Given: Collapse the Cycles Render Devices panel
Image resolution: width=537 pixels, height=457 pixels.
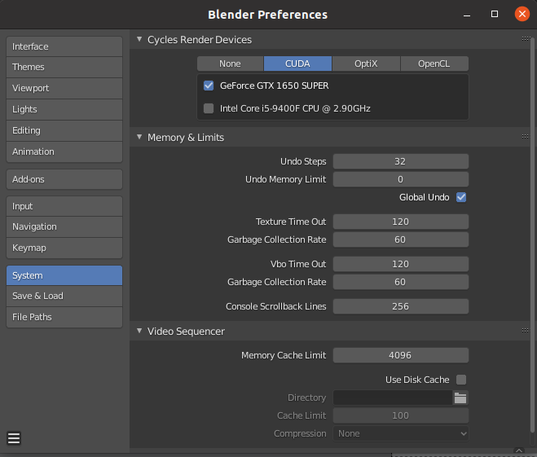Looking at the screenshot, I should coord(139,39).
